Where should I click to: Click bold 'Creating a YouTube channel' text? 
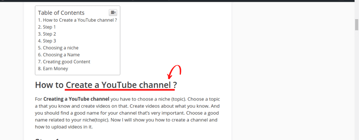click(76, 99)
